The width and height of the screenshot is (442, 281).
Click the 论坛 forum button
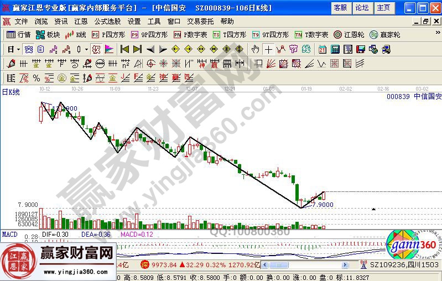click(x=362, y=8)
